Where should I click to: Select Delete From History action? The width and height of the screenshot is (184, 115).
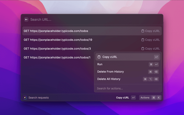click(110, 72)
